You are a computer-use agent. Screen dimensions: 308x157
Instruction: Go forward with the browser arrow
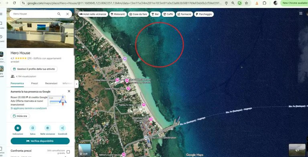tap(7, 3)
